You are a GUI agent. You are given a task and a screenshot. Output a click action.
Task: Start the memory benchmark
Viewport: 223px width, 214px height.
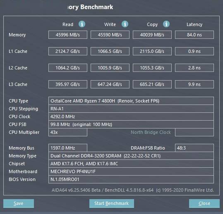(112, 203)
